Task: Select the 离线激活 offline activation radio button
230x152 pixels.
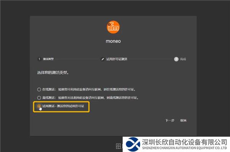Action: (x=39, y=98)
